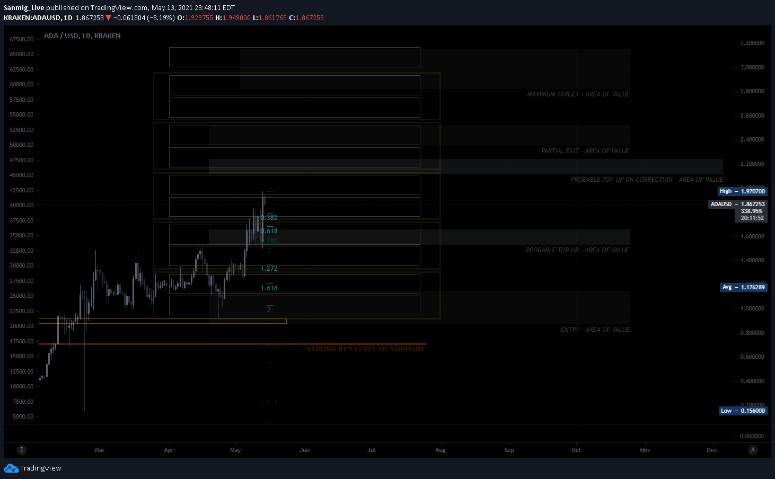Image resolution: width=775 pixels, height=479 pixels.
Task: Click the Sep label on time axis
Action: [x=509, y=450]
